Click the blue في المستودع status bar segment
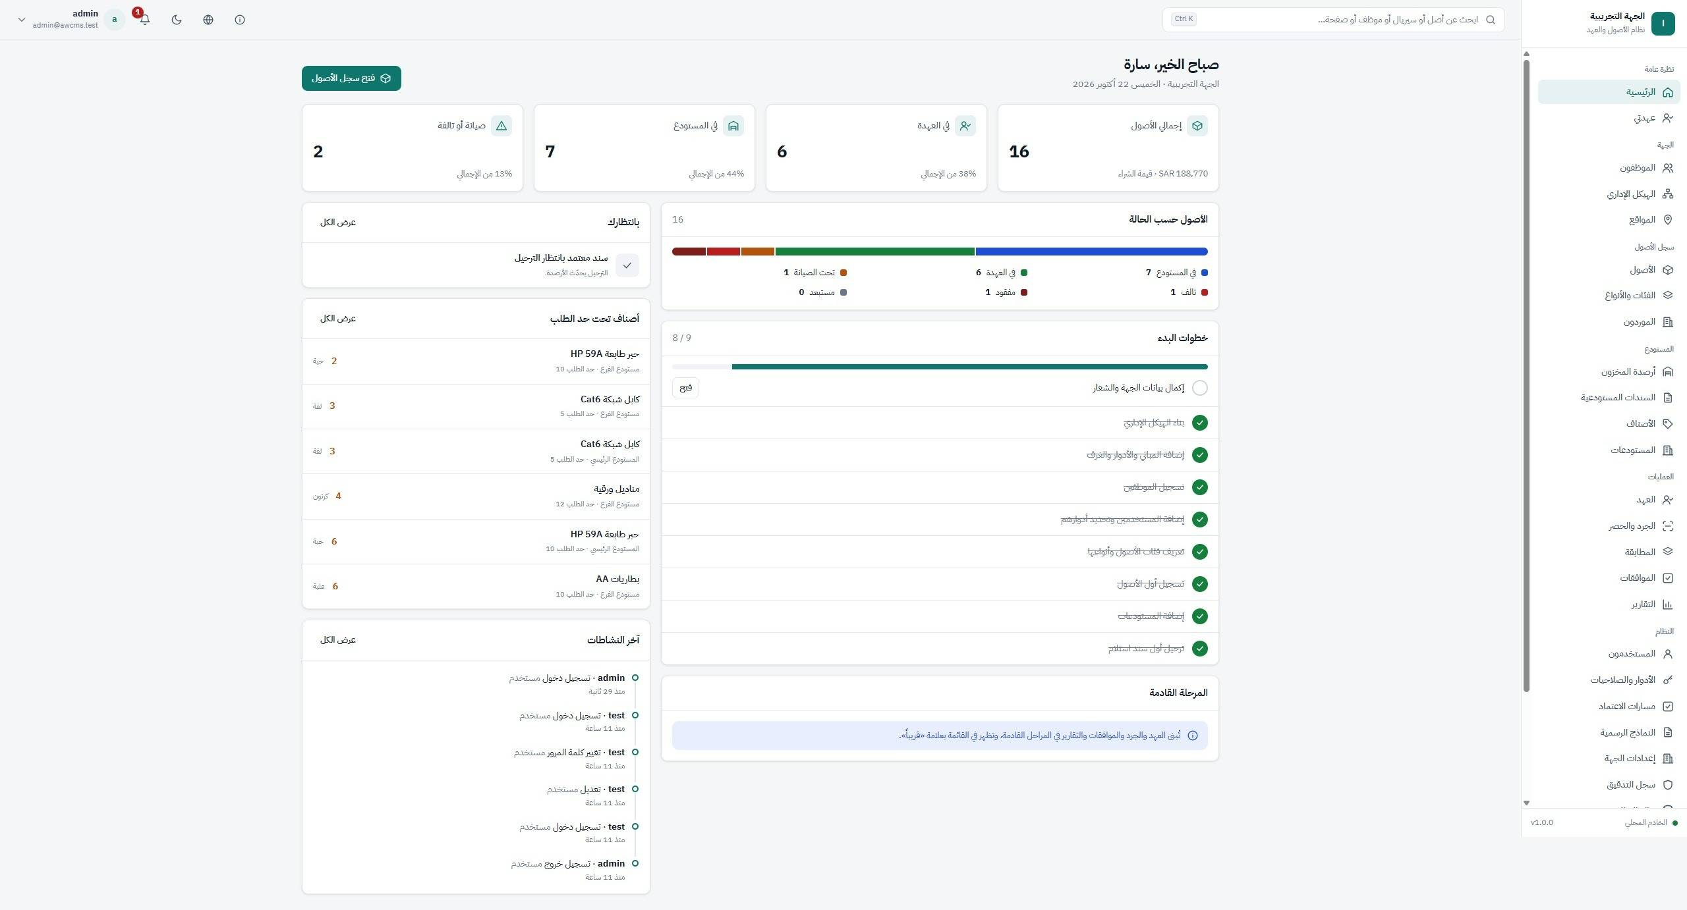1687x910 pixels. [x=1091, y=252]
